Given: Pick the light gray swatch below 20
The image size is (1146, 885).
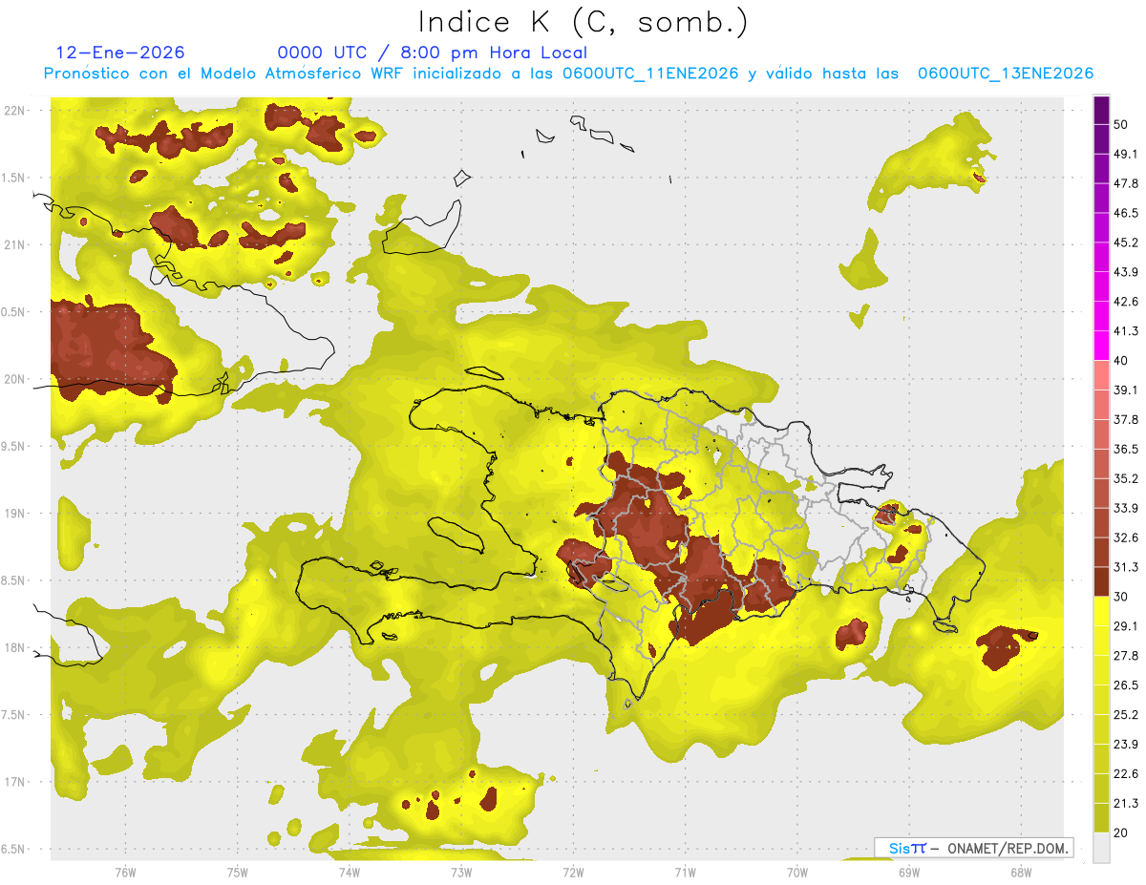Looking at the screenshot, I should pos(1101,847).
